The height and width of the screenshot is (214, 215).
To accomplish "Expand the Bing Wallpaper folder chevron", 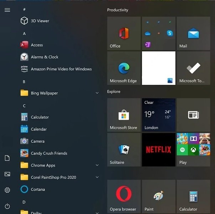I will (x=97, y=93).
